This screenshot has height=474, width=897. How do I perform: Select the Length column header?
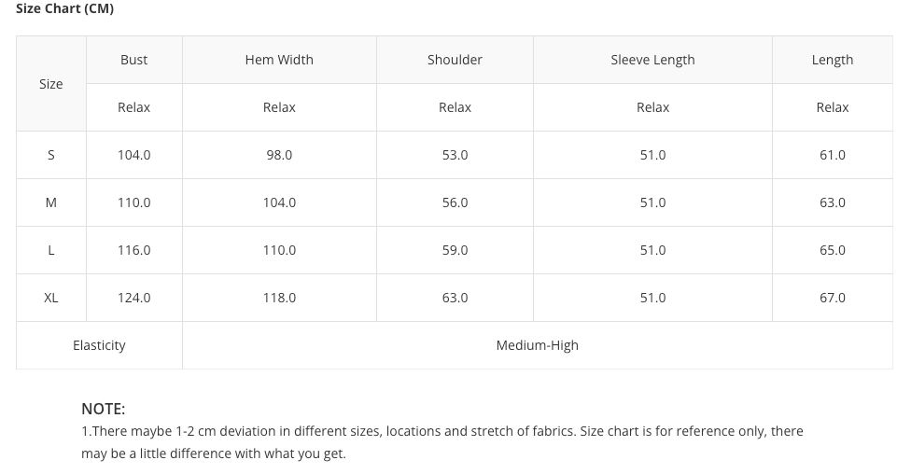pos(832,60)
